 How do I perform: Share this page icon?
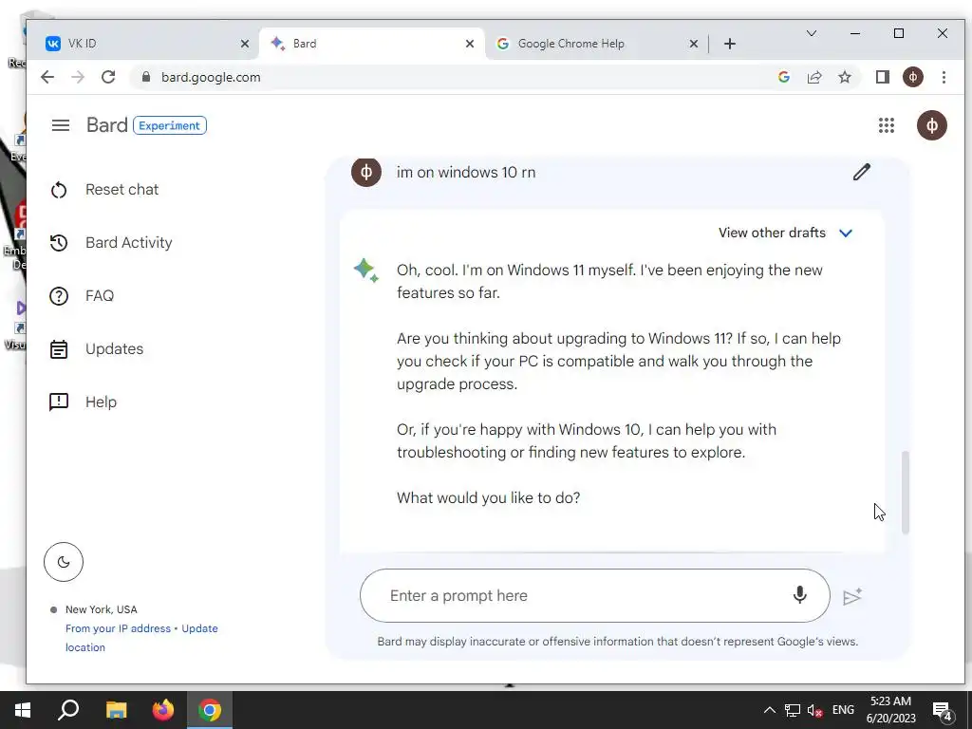pyautogui.click(x=813, y=77)
